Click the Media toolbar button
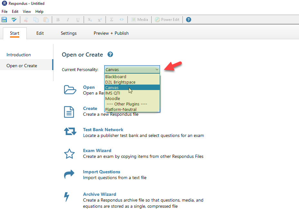This screenshot has height=209, width=299. coord(140,20)
